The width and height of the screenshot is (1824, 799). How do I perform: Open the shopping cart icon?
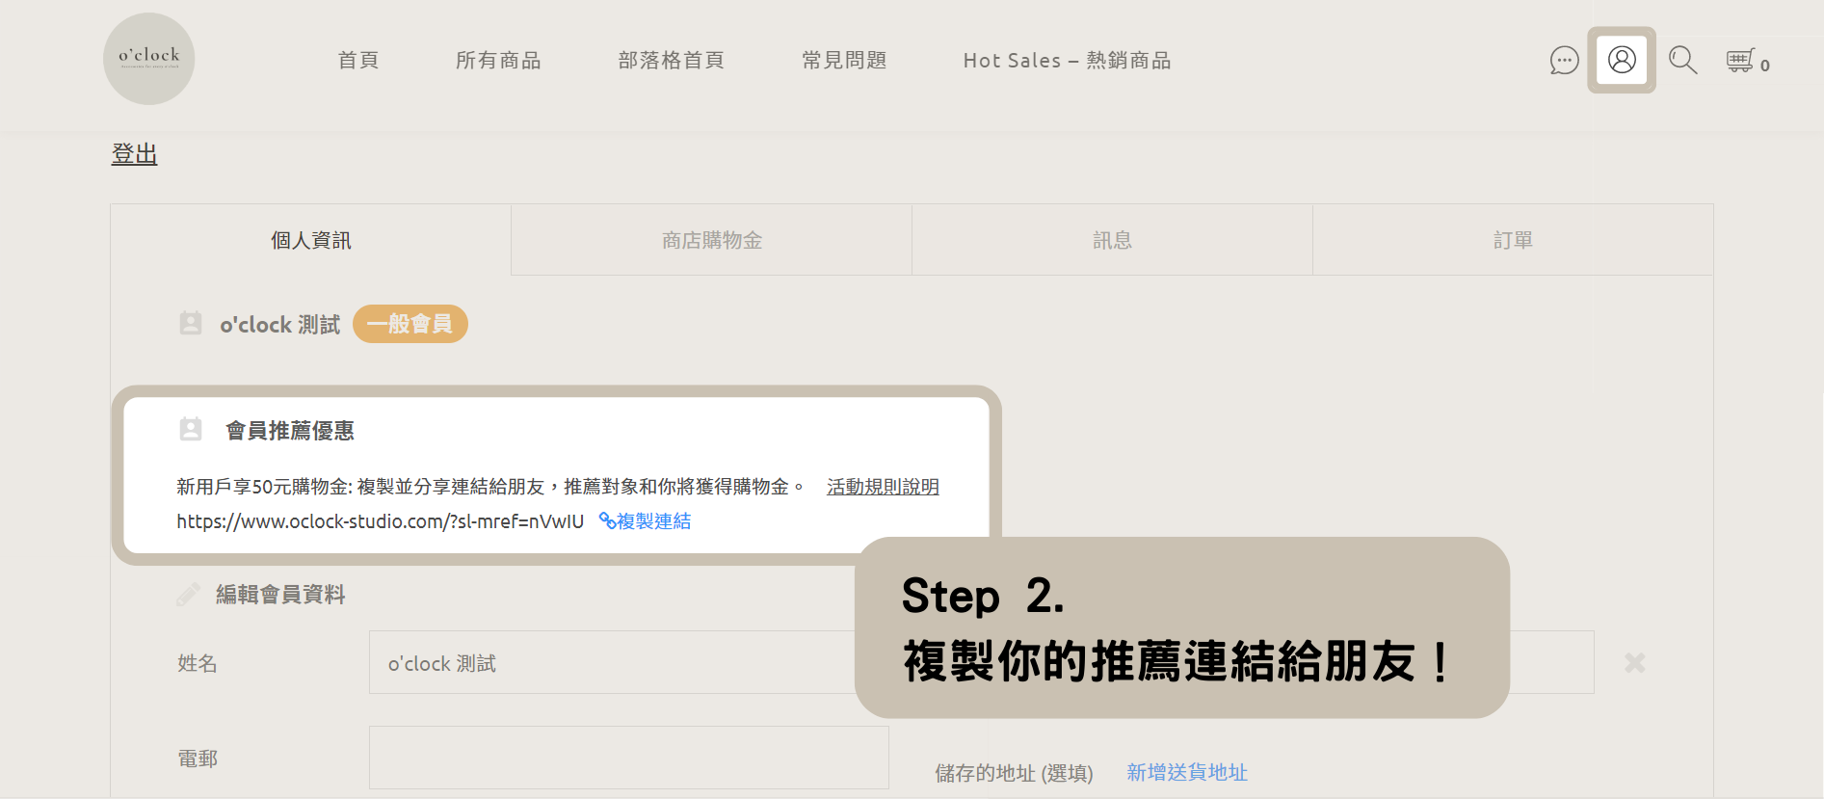click(1740, 61)
